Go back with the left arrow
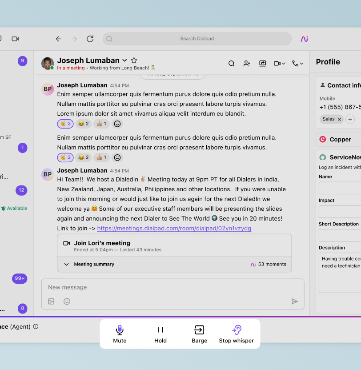This screenshot has width=361, height=370. pos(59,39)
